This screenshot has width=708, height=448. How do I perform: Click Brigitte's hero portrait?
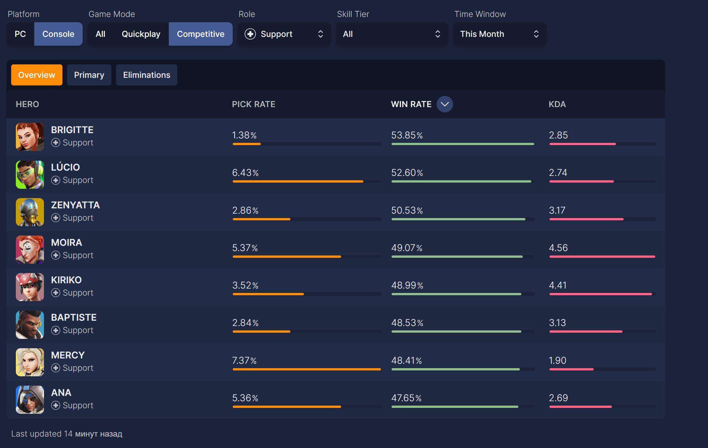tap(30, 137)
